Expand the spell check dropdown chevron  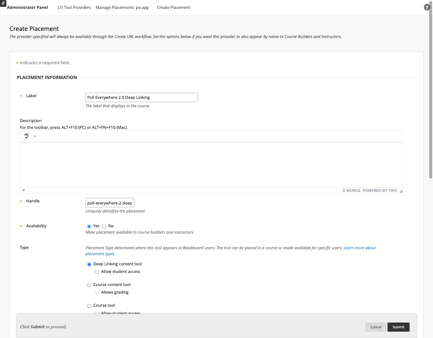tap(35, 136)
